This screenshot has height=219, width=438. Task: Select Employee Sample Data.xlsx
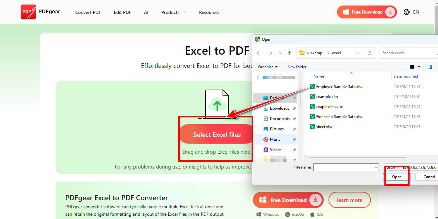click(339, 86)
